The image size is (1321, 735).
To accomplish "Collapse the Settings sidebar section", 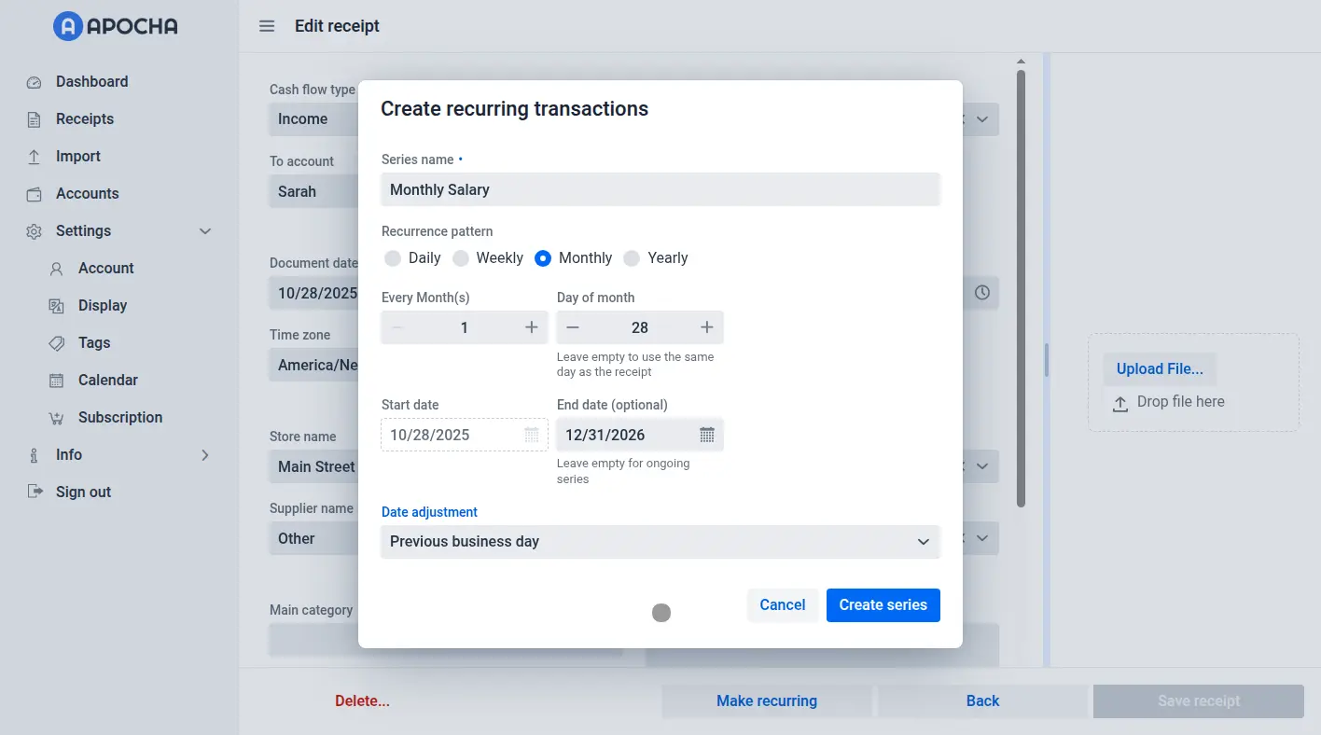I will (205, 231).
